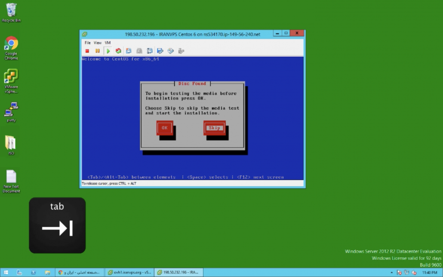Open the VM menu
Screen dimensions: 443x277
coord(108,43)
